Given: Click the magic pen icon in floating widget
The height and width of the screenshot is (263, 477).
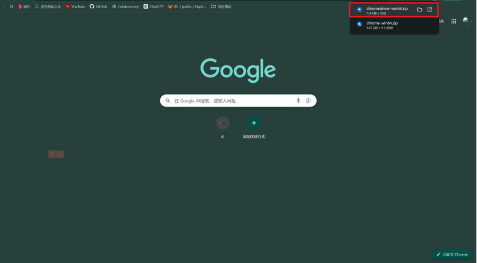Looking at the screenshot, I should [52, 154].
